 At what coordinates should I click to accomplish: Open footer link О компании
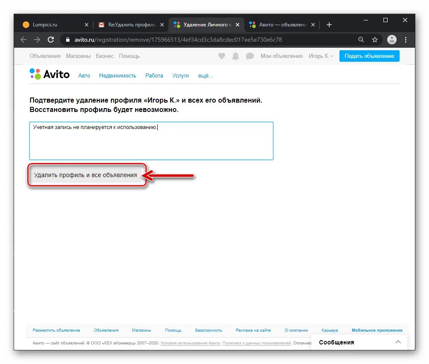[296, 330]
